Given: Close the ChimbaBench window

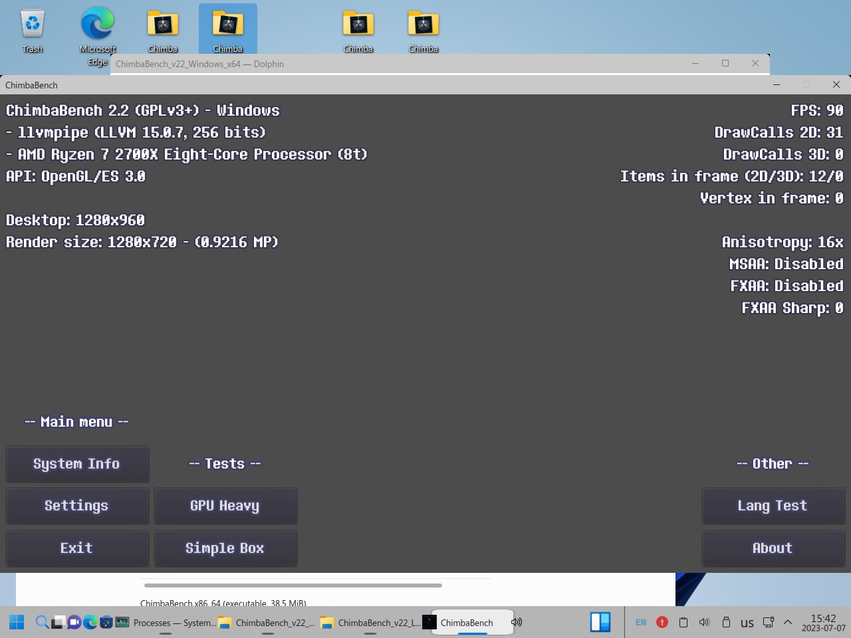Looking at the screenshot, I should click(x=836, y=84).
